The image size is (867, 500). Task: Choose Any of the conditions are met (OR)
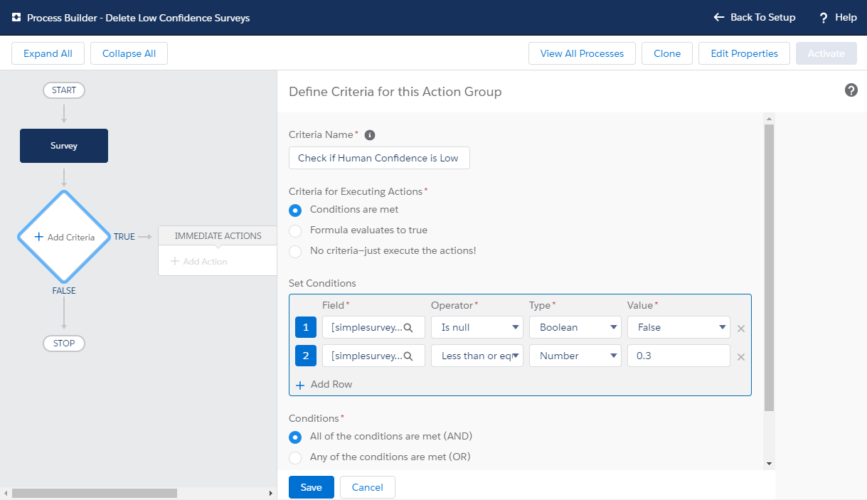[x=295, y=457]
